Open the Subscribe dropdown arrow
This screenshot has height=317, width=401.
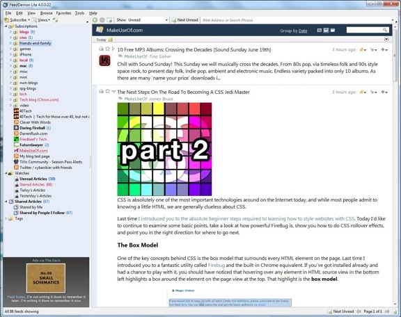29,20
